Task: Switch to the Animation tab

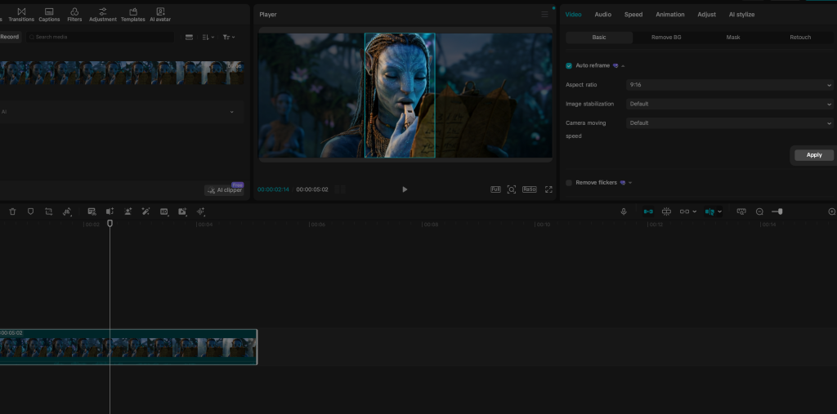Action: click(x=670, y=15)
